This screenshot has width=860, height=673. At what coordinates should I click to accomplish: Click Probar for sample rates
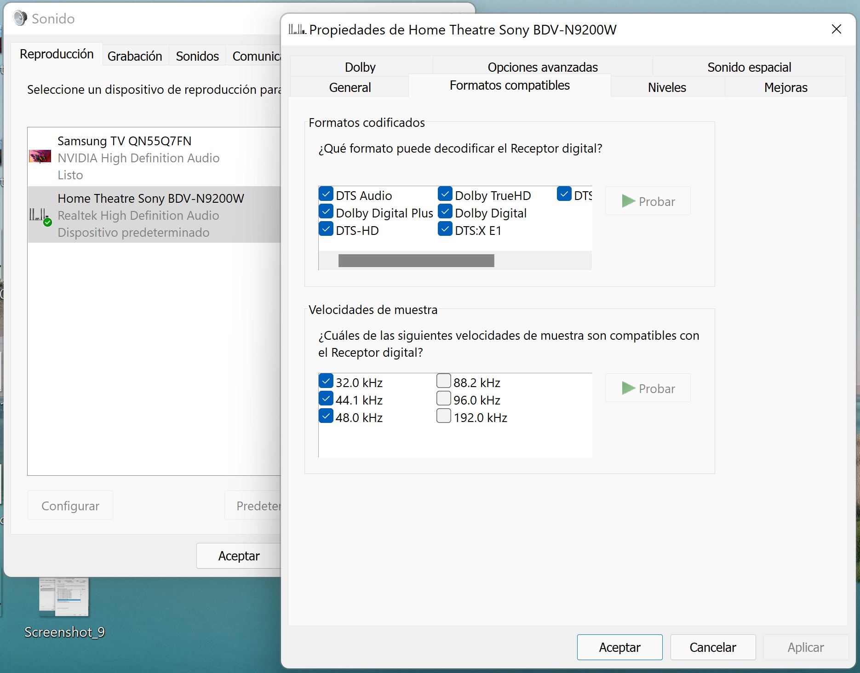coord(648,388)
